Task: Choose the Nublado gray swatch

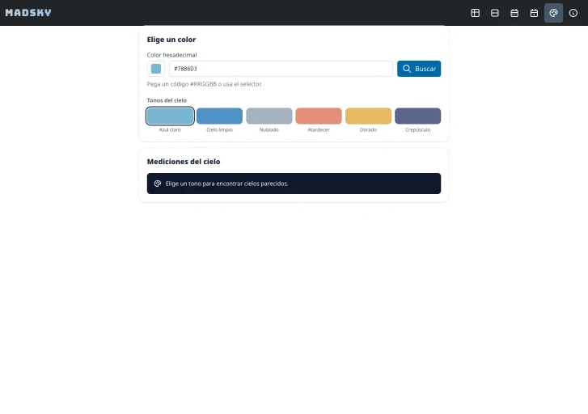Action: click(269, 116)
